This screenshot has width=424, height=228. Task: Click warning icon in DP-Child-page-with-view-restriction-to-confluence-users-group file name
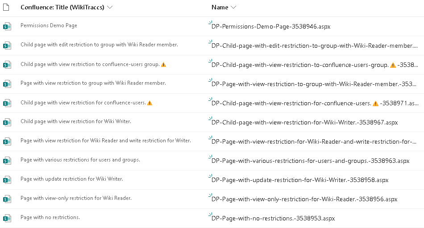(393, 65)
